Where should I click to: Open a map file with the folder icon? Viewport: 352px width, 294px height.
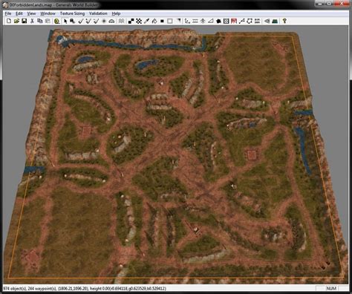tap(16, 22)
